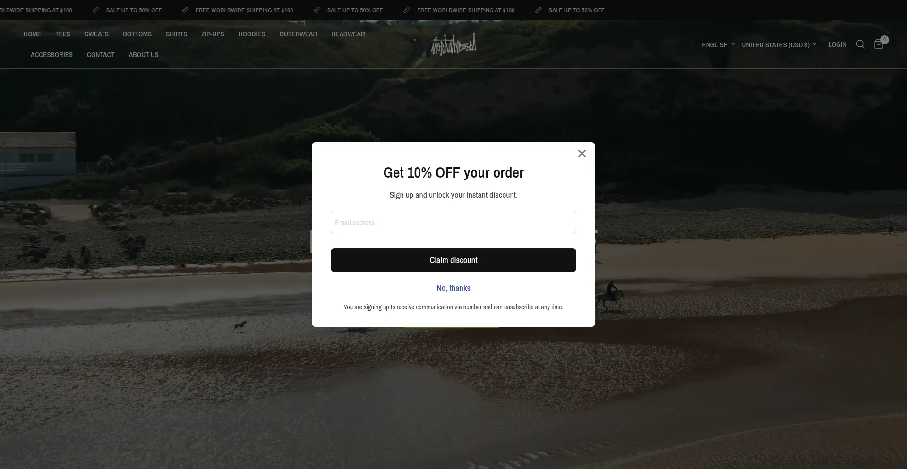The height and width of the screenshot is (469, 907).
Task: Expand the English language dropdown
Action: click(718, 45)
